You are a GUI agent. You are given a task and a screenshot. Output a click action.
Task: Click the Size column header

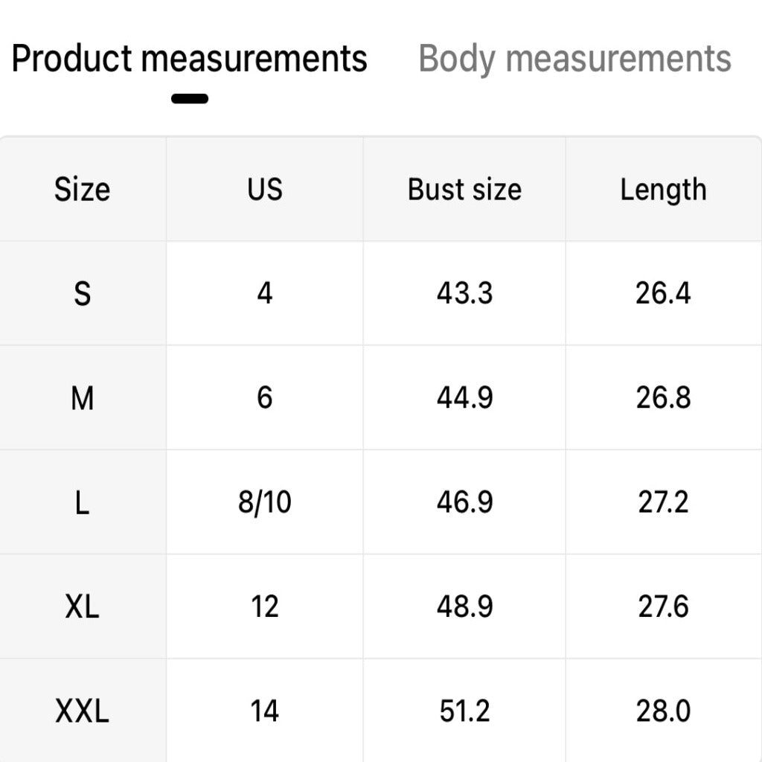[x=82, y=189]
